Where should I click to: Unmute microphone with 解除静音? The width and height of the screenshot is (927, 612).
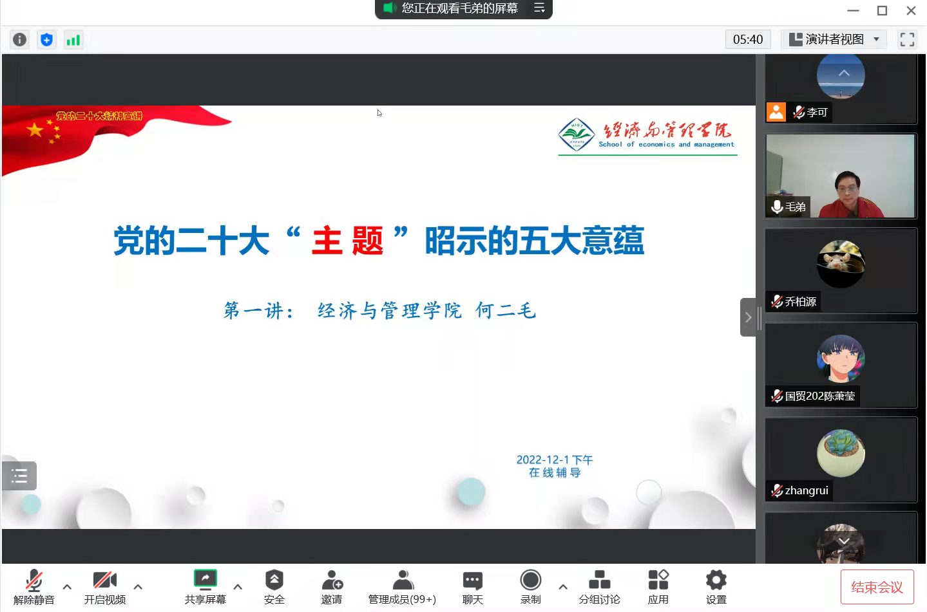34,586
